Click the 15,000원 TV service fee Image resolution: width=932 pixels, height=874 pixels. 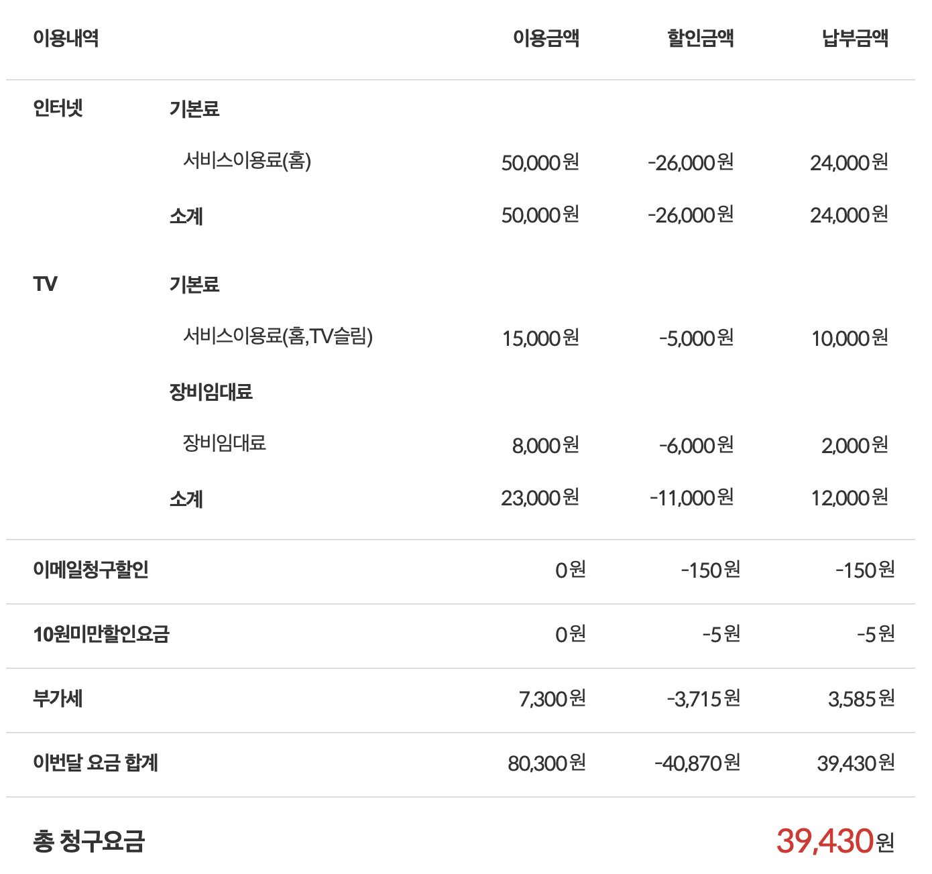pyautogui.click(x=540, y=338)
